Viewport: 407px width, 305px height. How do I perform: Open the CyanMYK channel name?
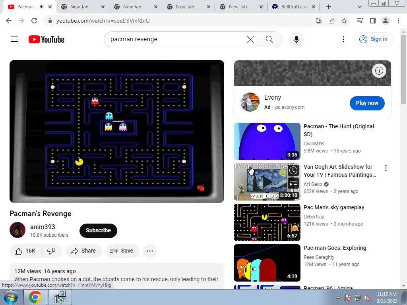point(314,144)
